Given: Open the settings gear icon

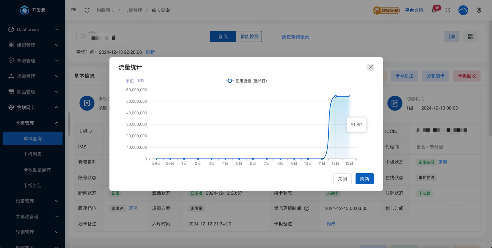Looking at the screenshot, I should pyautogui.click(x=479, y=10).
